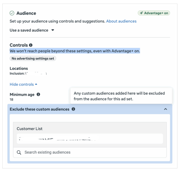The image size is (180, 171).
Task: Click the Locations label
Action: pyautogui.click(x=19, y=69)
